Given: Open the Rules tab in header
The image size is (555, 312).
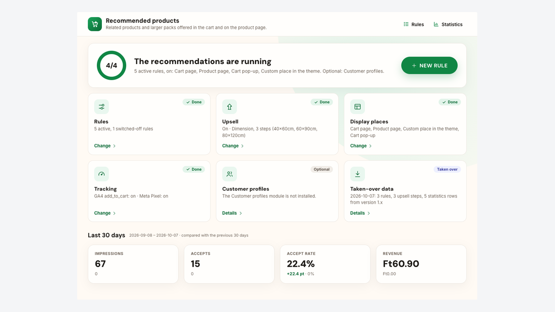Looking at the screenshot, I should [x=413, y=24].
